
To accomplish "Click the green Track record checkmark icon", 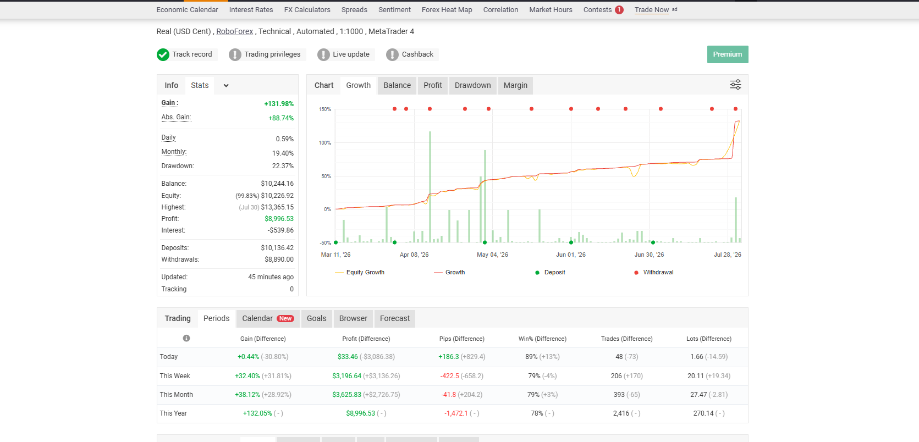I will coord(163,54).
